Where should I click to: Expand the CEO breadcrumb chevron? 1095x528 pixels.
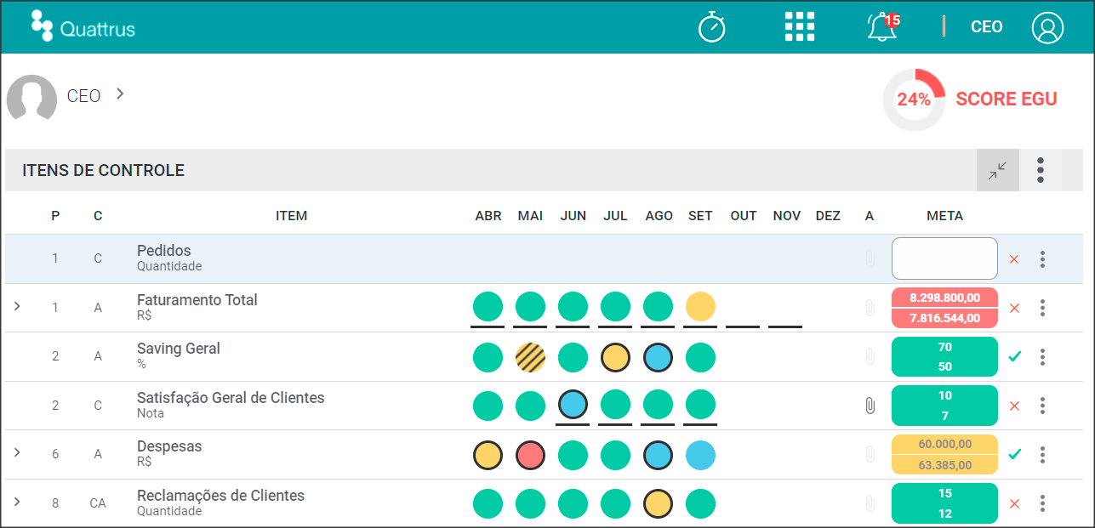click(x=120, y=94)
